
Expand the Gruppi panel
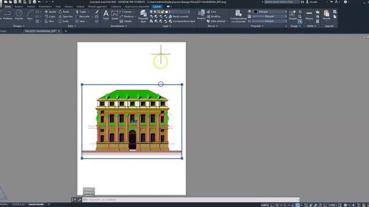click(295, 26)
